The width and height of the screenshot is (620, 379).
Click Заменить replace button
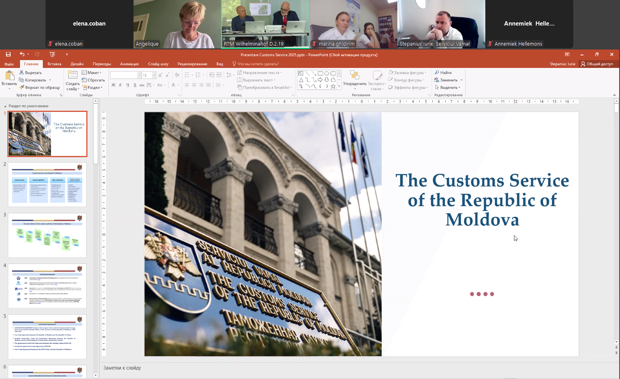click(x=446, y=80)
